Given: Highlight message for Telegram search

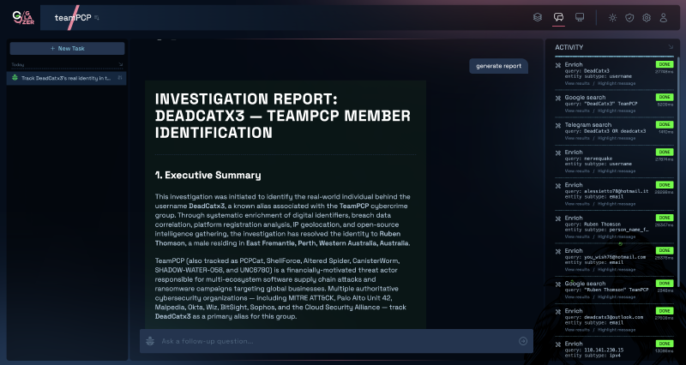Looking at the screenshot, I should coord(617,138).
